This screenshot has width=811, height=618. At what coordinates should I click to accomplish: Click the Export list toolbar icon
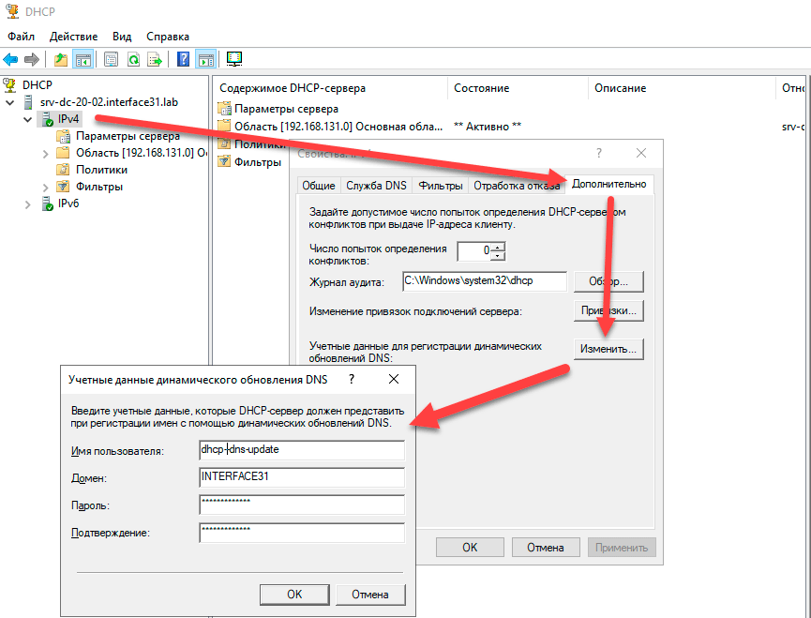point(155,59)
